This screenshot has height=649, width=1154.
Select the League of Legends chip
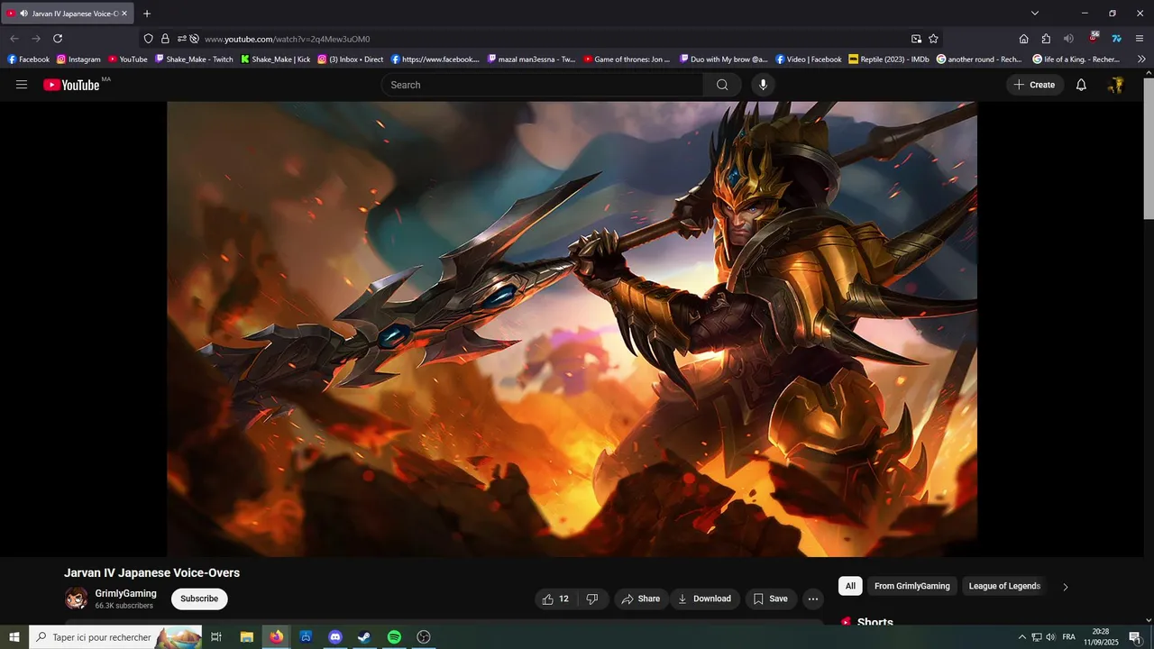coord(1004,586)
